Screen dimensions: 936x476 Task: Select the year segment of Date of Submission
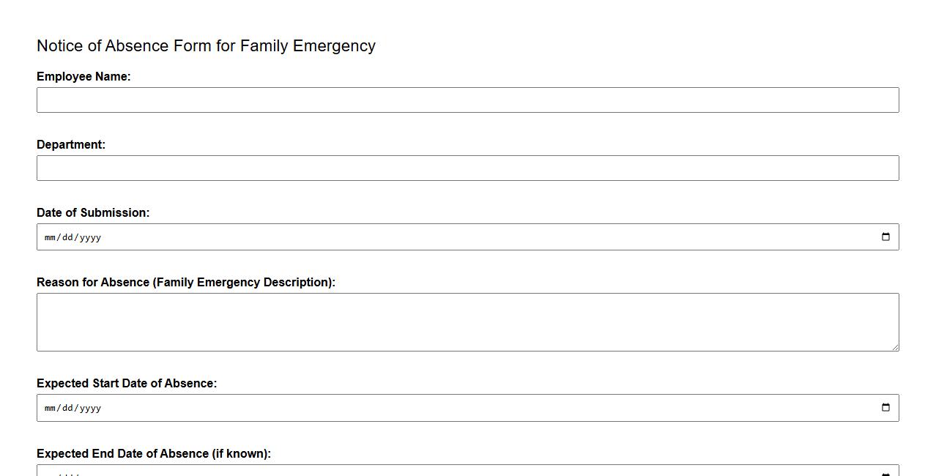pyautogui.click(x=91, y=237)
